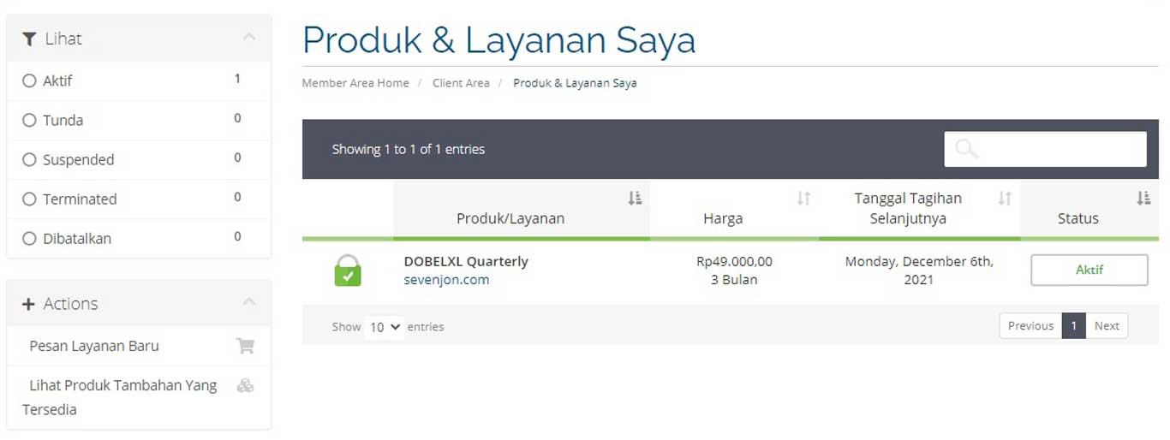Viewport: 1170px width, 440px height.
Task: Click the green padlock SSL icon
Action: 347,271
